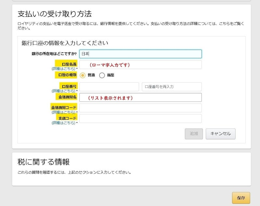The height and width of the screenshot is (206, 260).
Task: Expand 詳細はこちら under 支店コード
Action: 64,123
